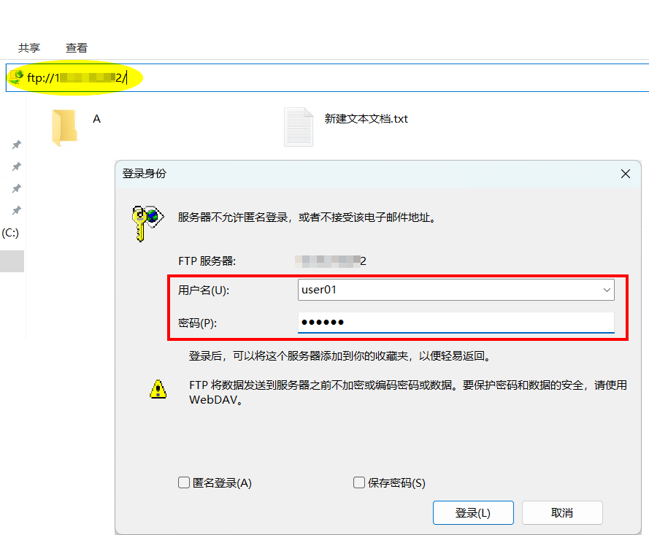Switch to the 查看 ribbon tab
The height and width of the screenshot is (535, 649).
click(77, 48)
